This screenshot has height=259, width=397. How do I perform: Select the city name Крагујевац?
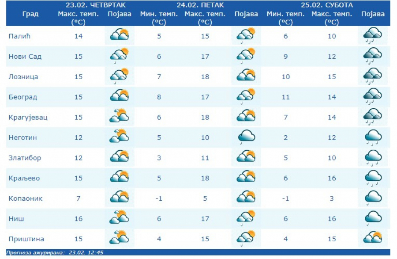28,118
